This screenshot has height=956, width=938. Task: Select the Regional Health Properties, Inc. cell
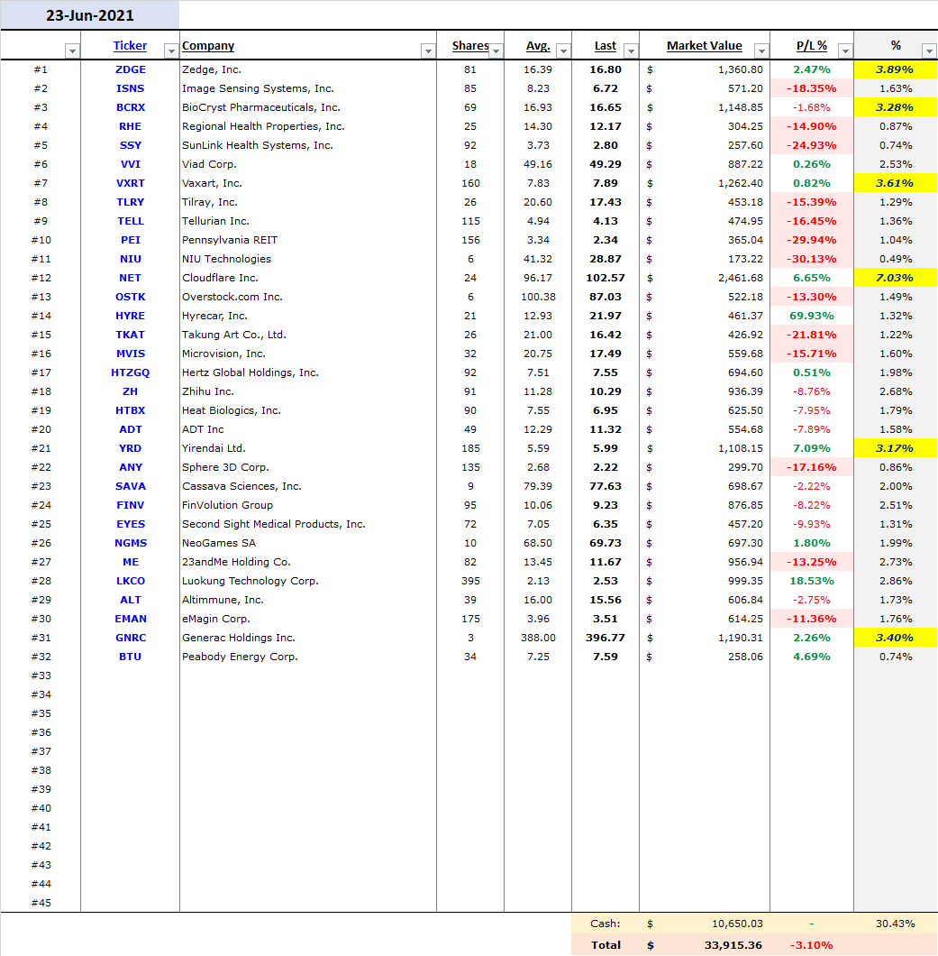(308, 126)
